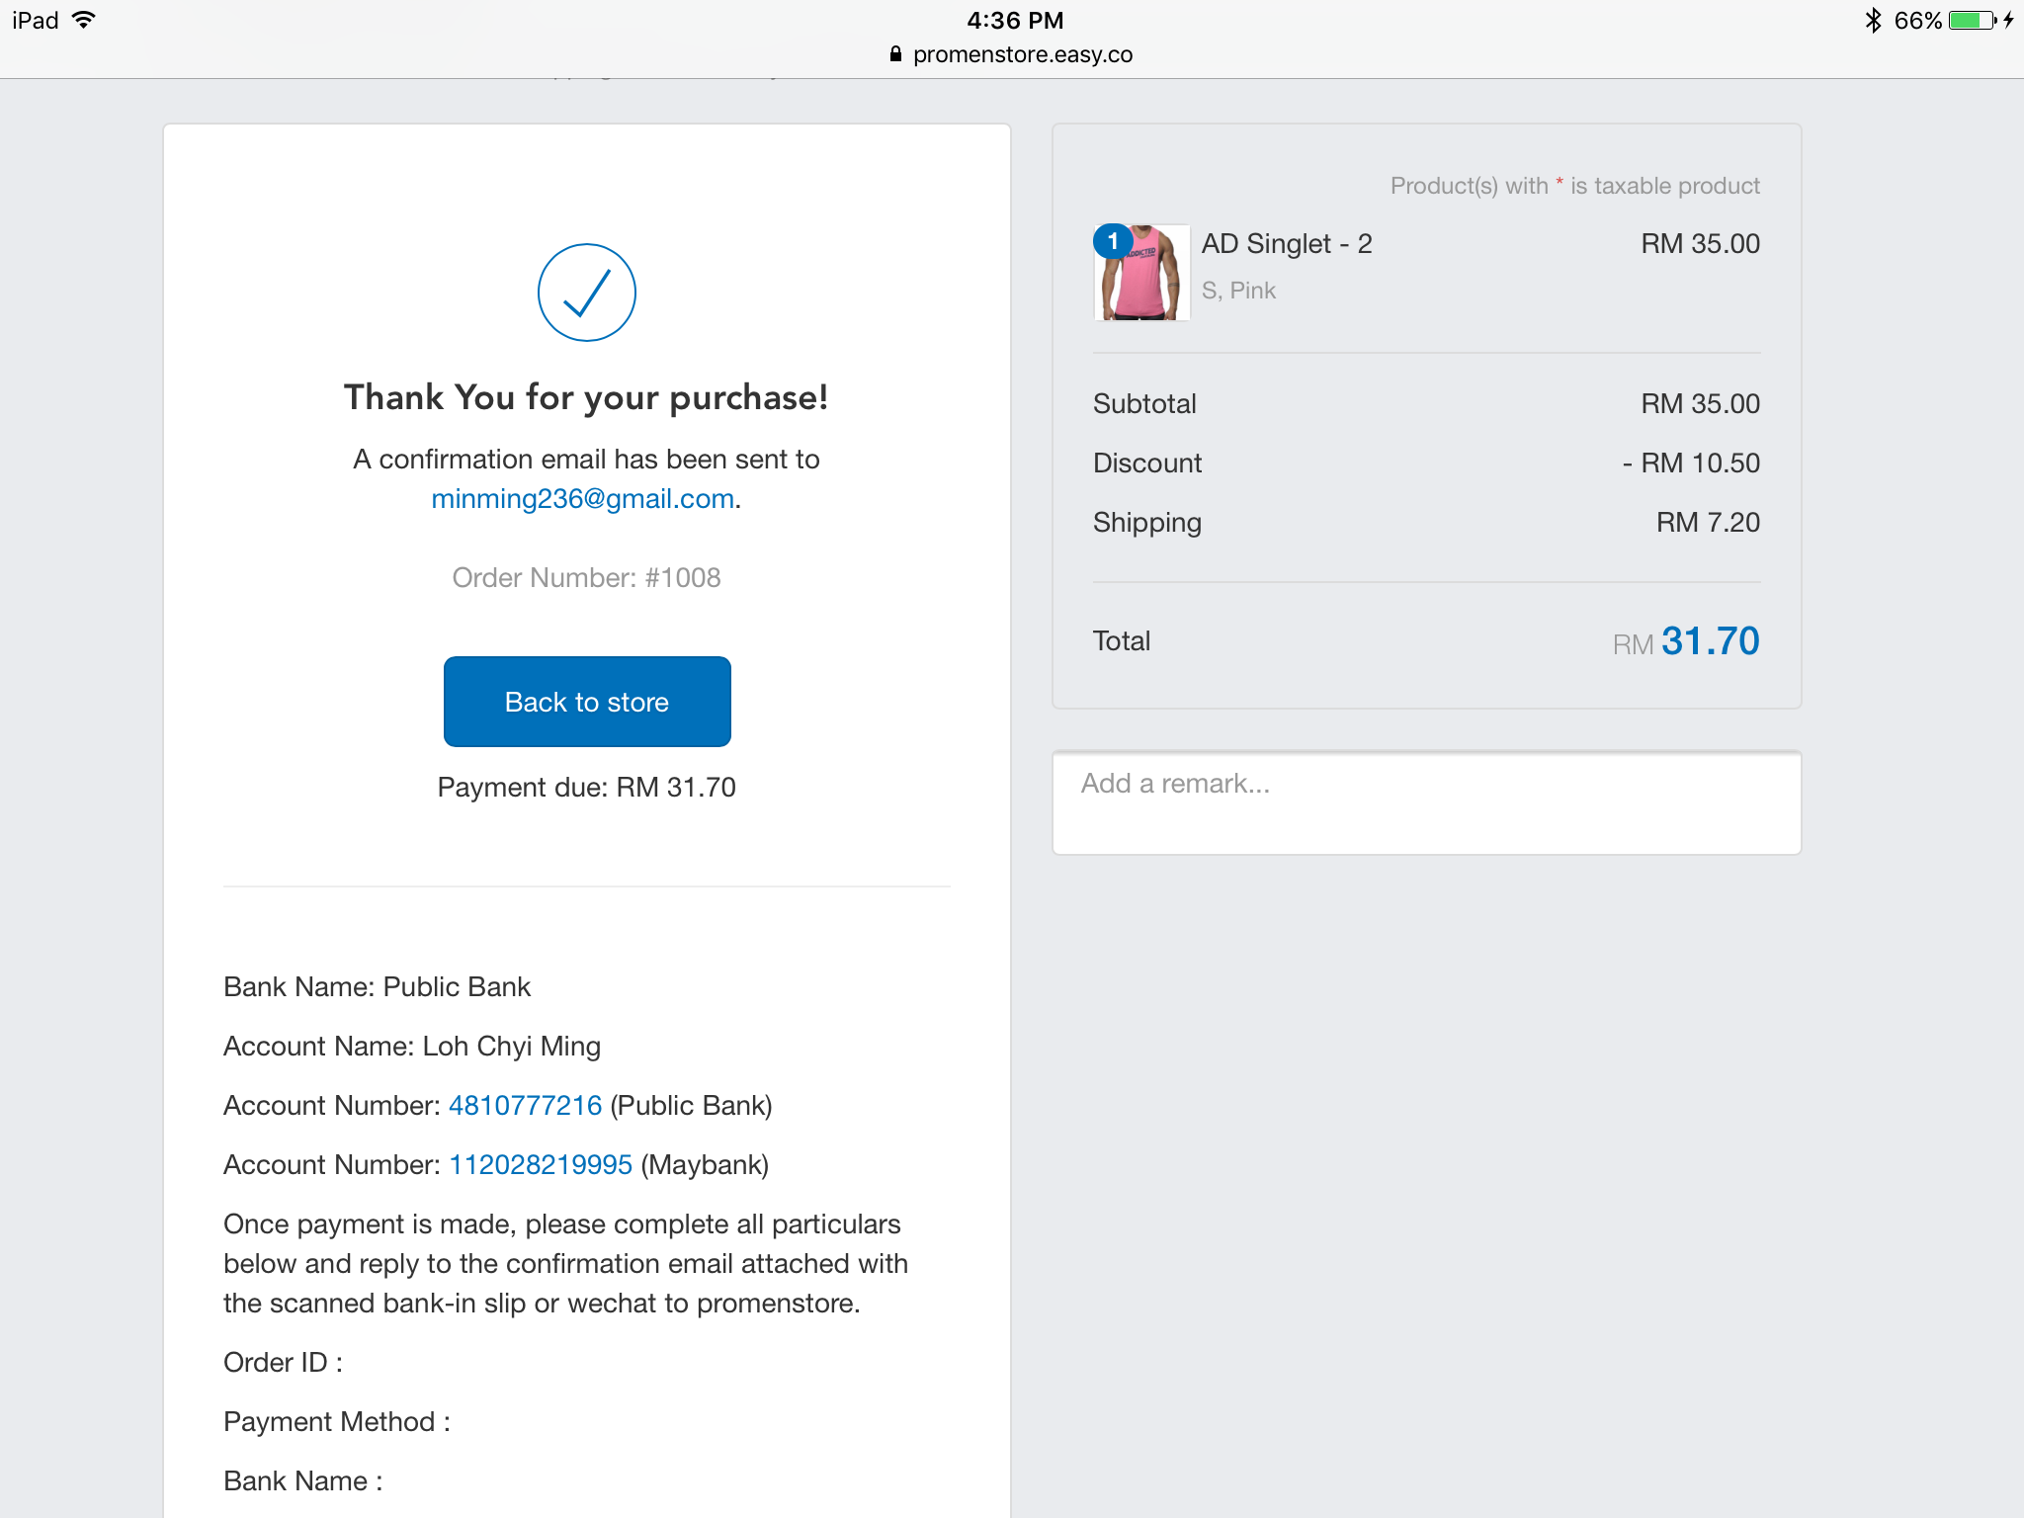Tap the total amount RM 31.70

(1686, 641)
